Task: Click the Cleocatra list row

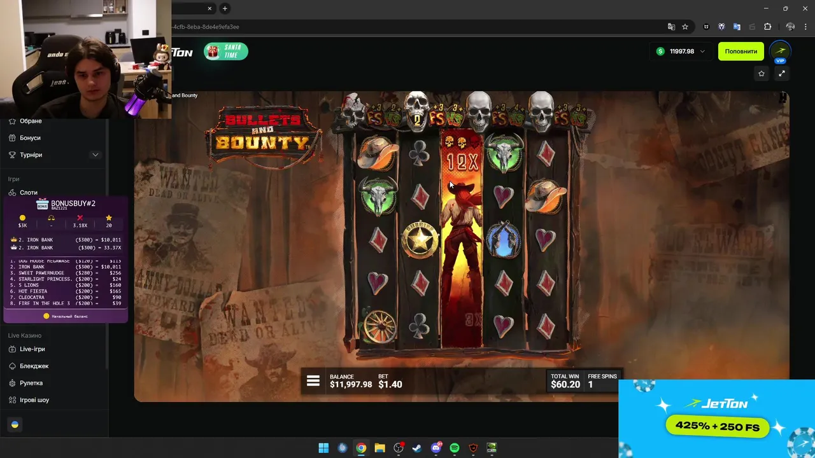Action: 66,297
